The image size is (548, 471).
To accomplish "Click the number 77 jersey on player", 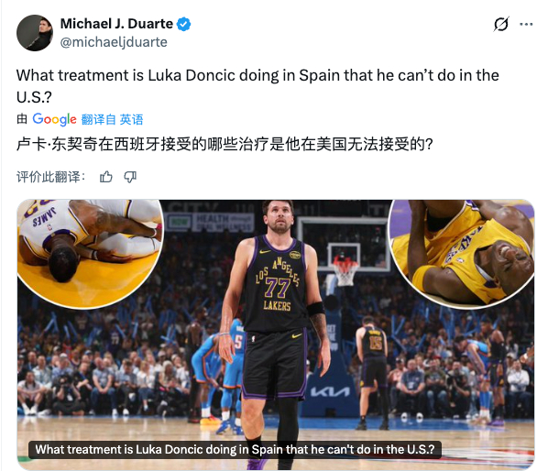I will (277, 287).
